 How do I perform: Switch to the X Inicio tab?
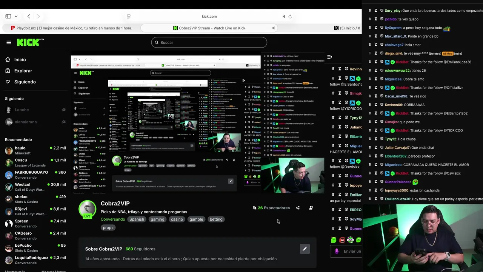347,28
